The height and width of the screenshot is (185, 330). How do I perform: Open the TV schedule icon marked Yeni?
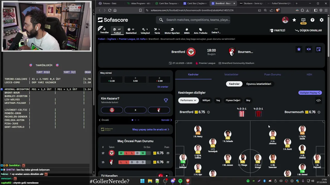tap(303, 20)
